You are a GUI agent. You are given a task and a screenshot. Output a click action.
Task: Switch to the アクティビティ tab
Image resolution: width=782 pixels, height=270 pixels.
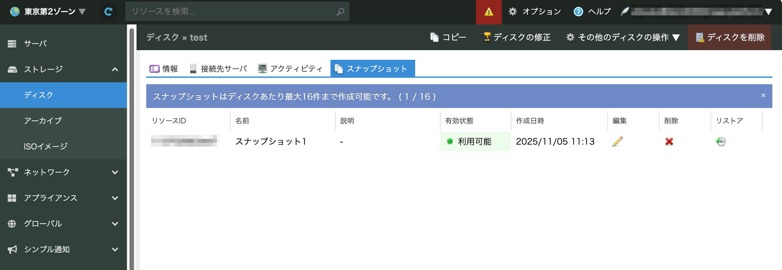point(290,69)
